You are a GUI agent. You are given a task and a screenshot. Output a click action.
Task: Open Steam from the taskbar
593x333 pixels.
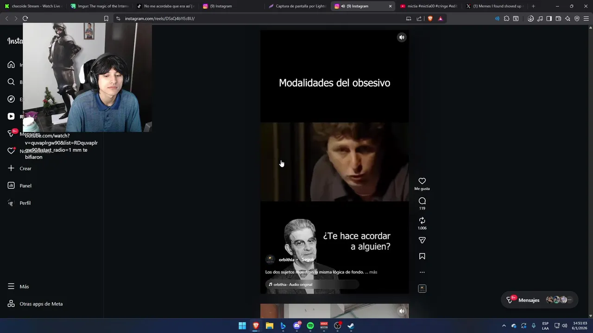pyautogui.click(x=351, y=326)
